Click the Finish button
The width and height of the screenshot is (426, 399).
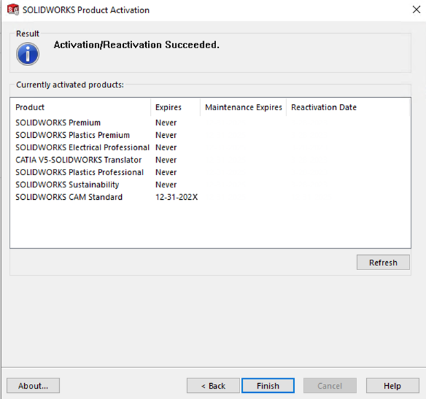point(268,385)
